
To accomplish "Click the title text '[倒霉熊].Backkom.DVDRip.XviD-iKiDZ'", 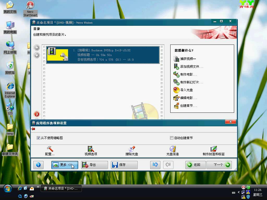I will [104, 50].
